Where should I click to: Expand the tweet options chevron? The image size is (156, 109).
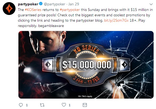pos(151,4)
